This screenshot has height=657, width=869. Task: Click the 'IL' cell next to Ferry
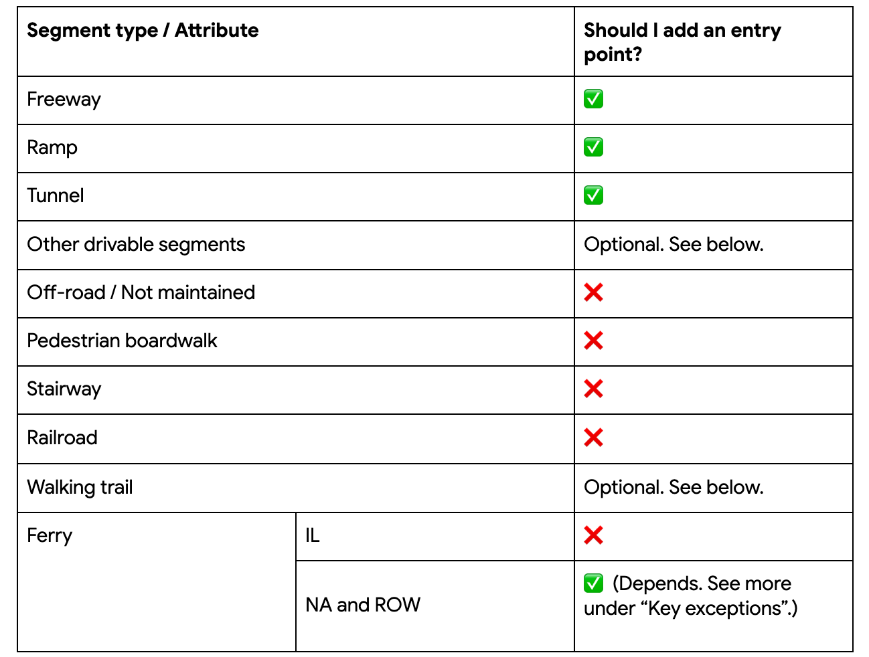coord(435,537)
